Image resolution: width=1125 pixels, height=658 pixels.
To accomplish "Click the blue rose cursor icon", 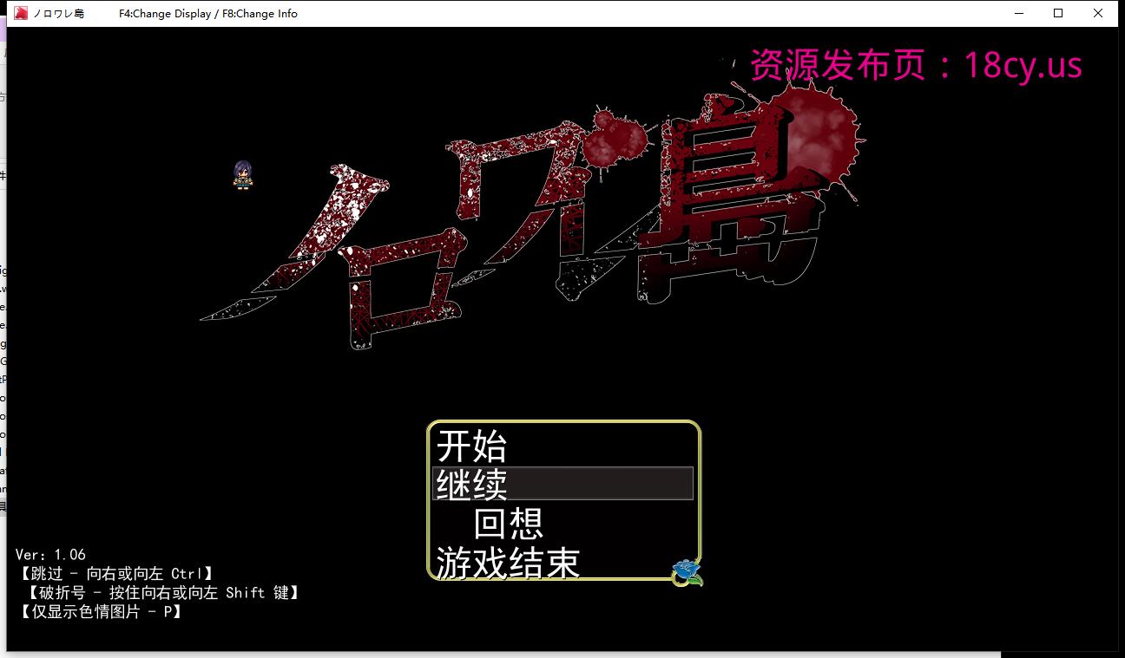I will (687, 572).
